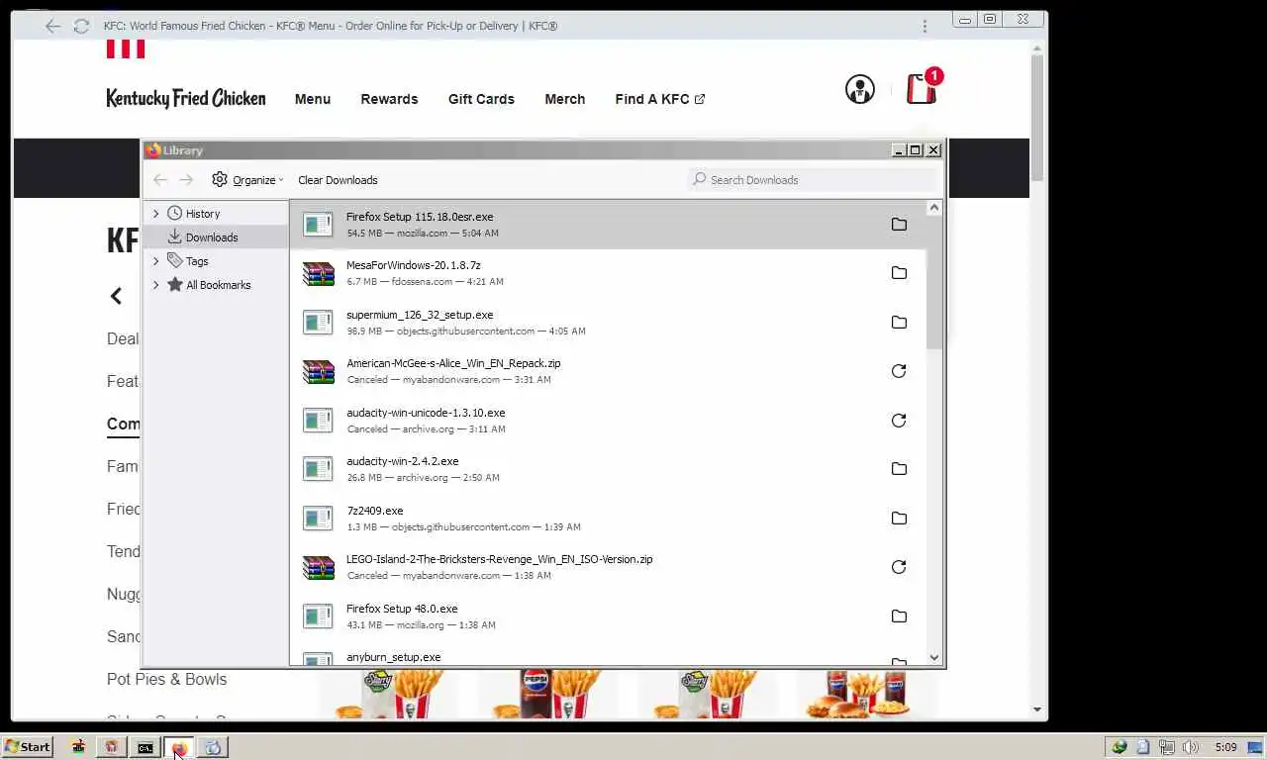1267x760 pixels.
Task: Expand the All Bookmarks tree node
Action: click(155, 285)
